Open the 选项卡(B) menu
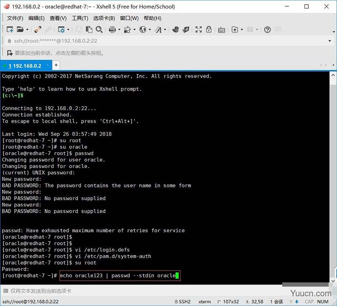The image size is (337, 306). coord(104,18)
